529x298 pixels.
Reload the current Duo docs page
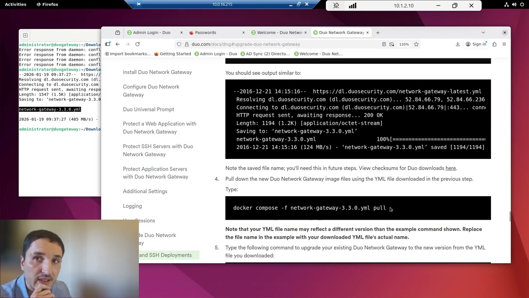tap(138, 44)
